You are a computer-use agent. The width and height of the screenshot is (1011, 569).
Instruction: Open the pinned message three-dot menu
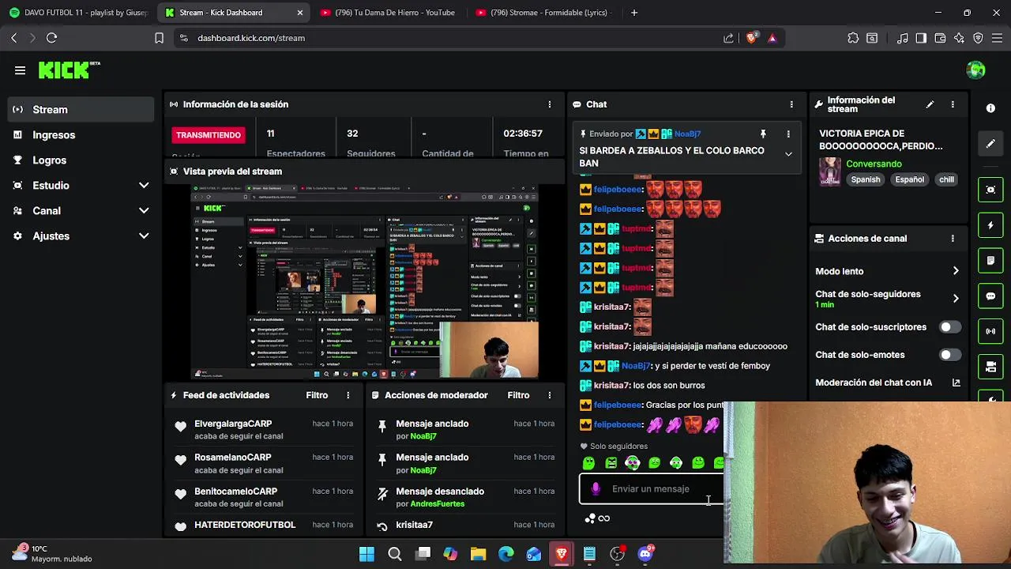[788, 134]
